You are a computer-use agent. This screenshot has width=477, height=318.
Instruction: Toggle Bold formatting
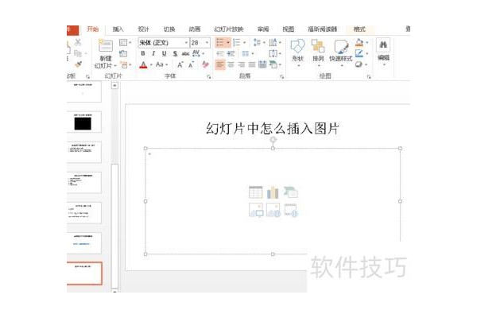tap(143, 53)
